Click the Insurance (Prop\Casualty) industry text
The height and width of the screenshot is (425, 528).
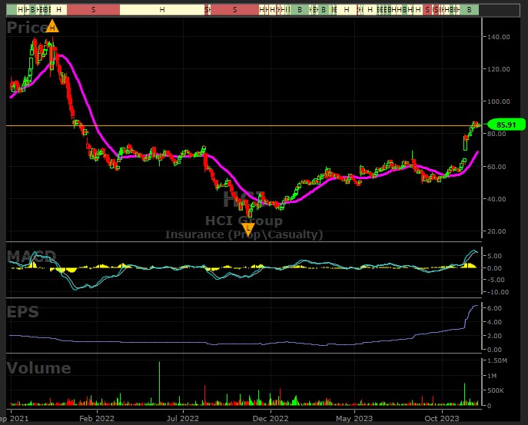click(x=244, y=234)
